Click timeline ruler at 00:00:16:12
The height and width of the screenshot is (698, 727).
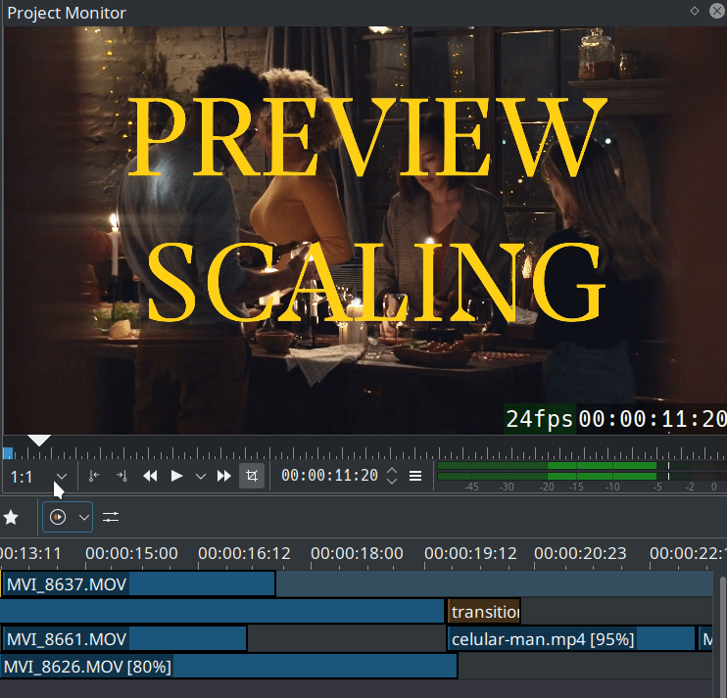(244, 553)
